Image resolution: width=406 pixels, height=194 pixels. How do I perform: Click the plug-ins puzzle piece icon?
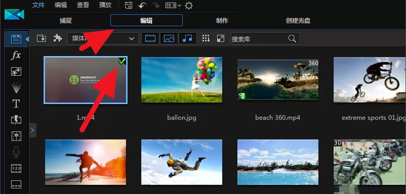pos(58,38)
